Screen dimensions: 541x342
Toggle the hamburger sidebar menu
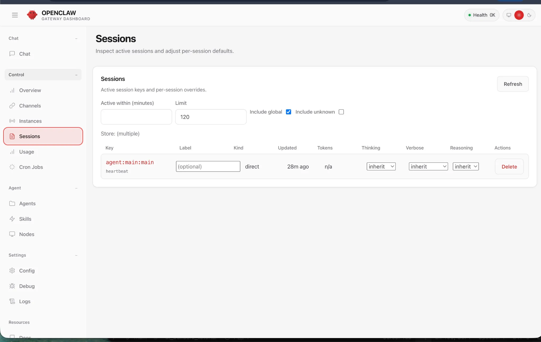(x=15, y=15)
